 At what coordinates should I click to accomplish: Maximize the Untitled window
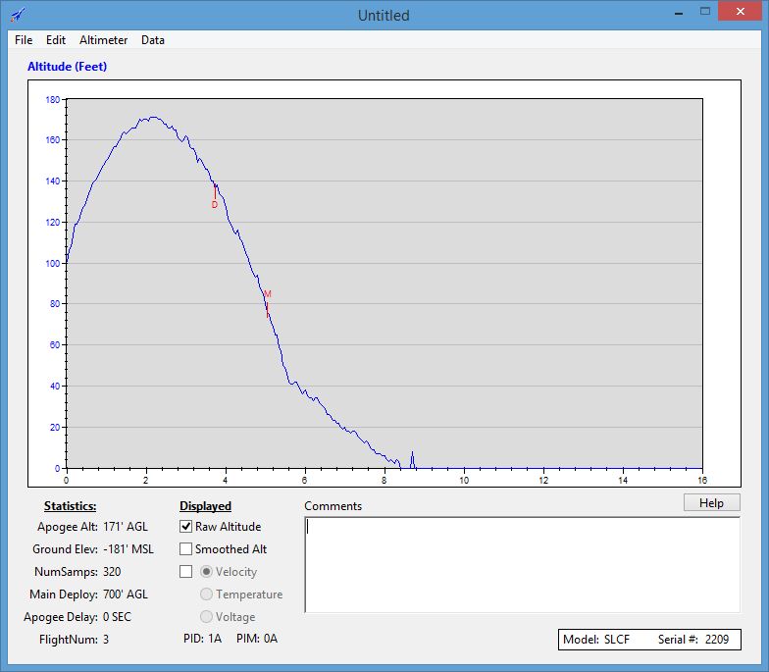click(x=706, y=12)
